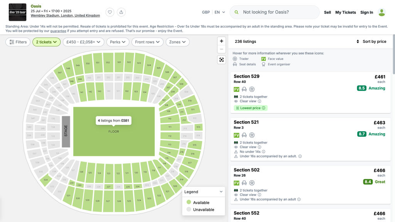Click the share event icon
Image resolution: width=395 pixels, height=222 pixels.
pyautogui.click(x=122, y=12)
